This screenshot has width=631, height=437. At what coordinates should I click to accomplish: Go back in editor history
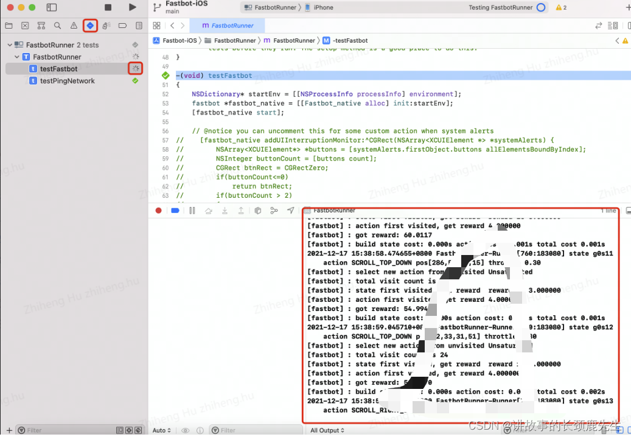point(172,26)
